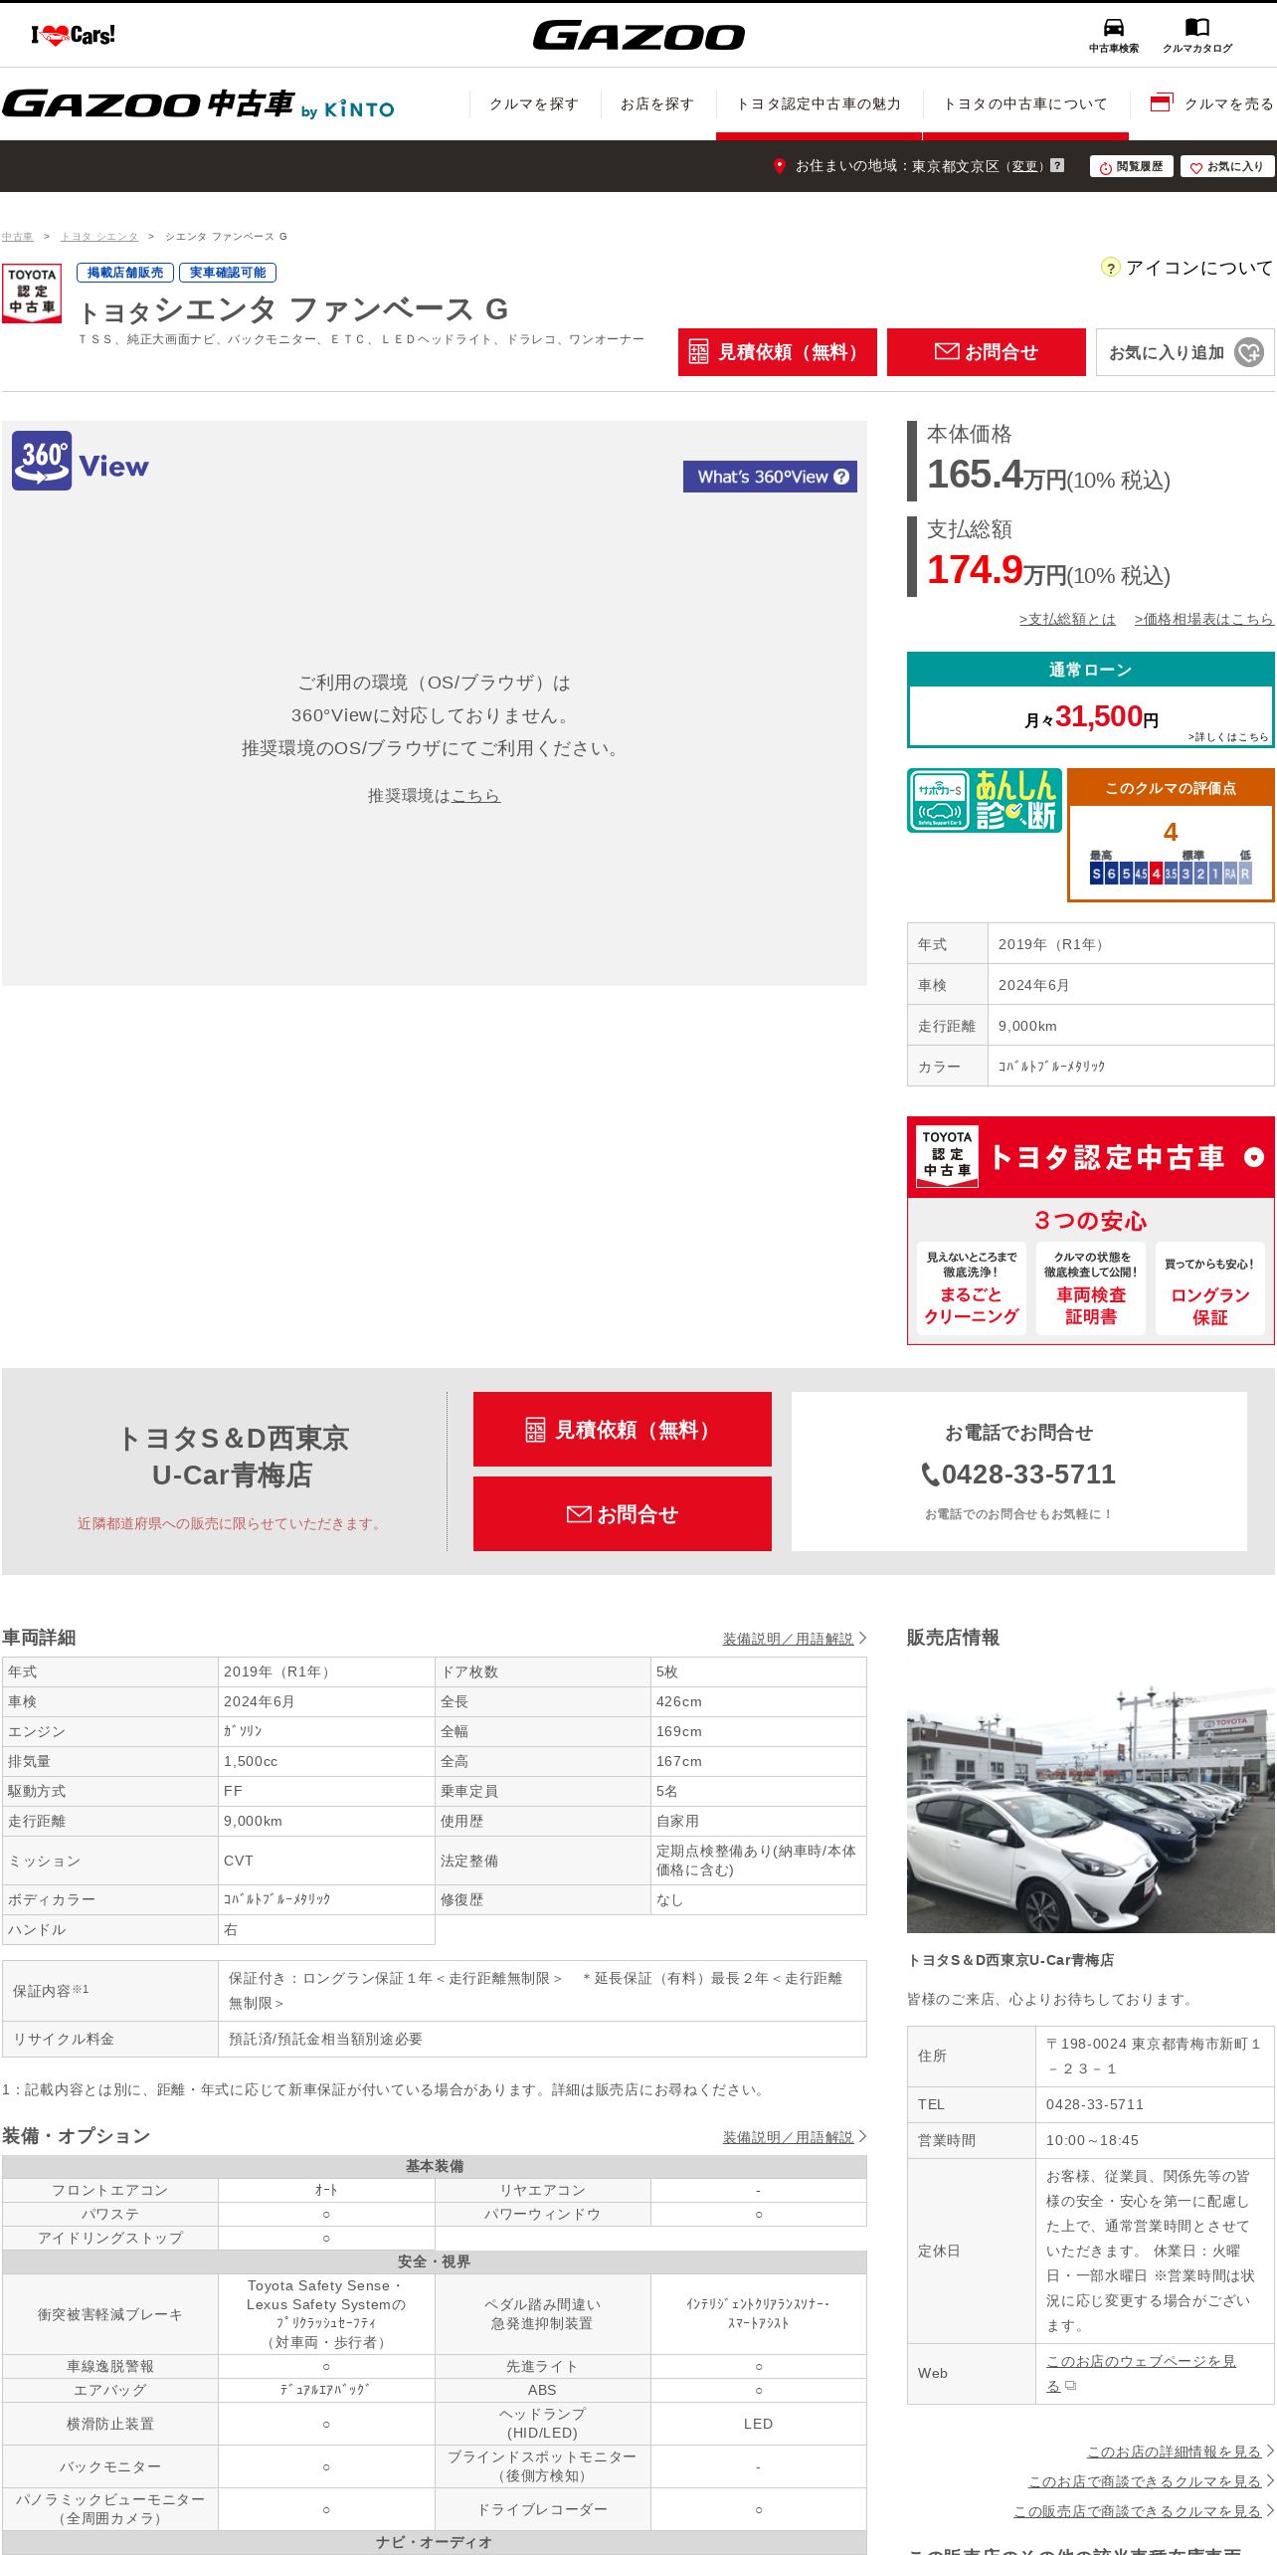Go to GAZOO top logo

(638, 36)
